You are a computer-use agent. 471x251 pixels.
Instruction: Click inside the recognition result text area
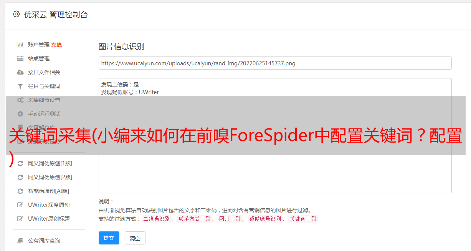point(275,135)
